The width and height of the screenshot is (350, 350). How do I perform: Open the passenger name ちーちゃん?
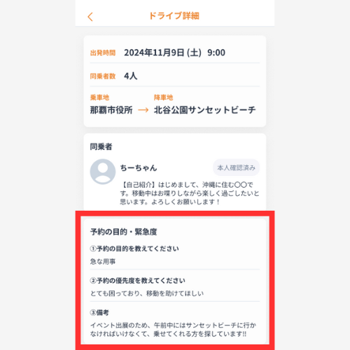point(139,168)
